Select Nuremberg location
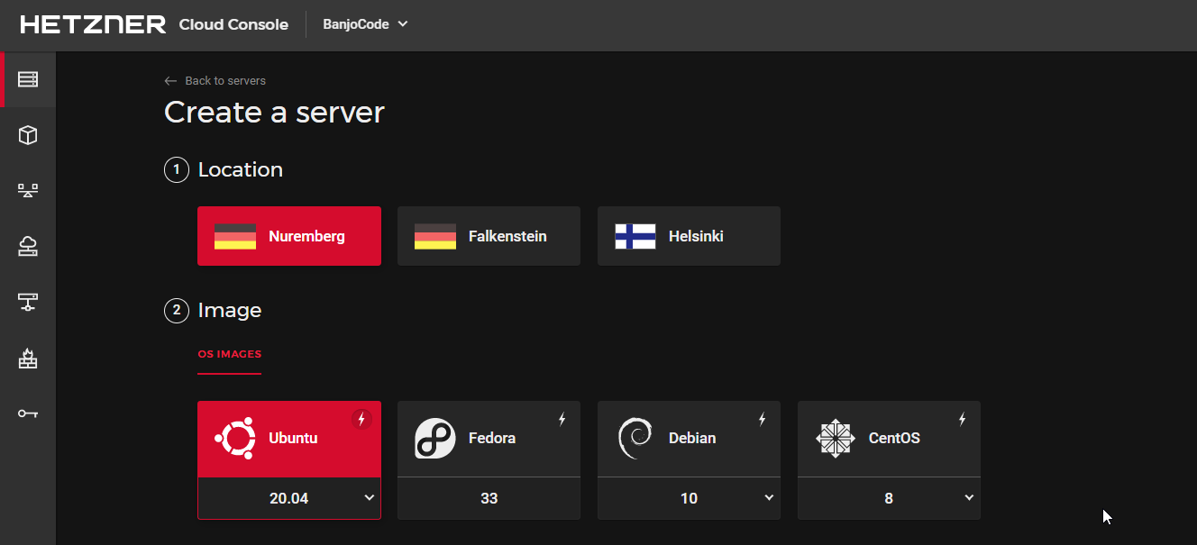 (x=289, y=236)
